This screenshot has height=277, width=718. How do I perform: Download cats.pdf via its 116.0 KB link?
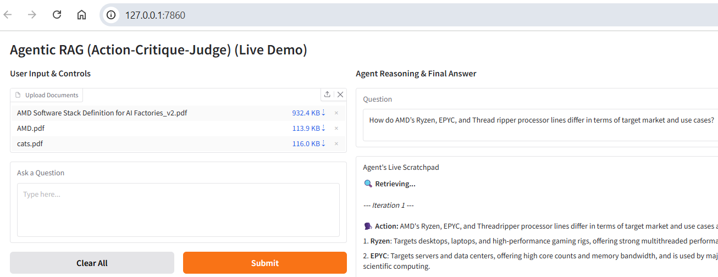[308, 144]
